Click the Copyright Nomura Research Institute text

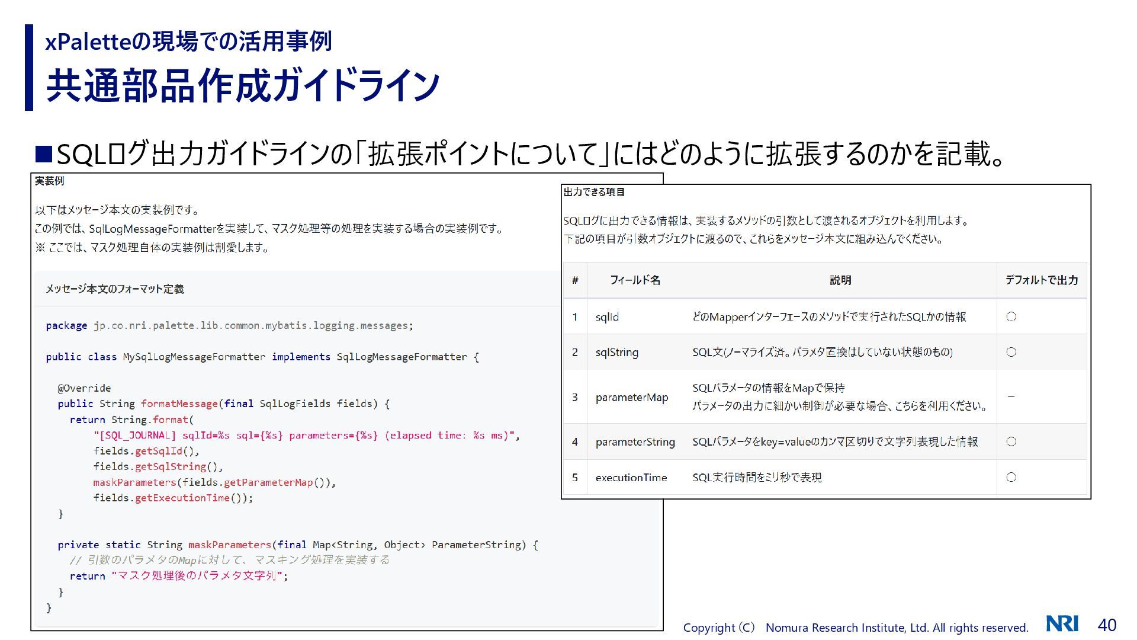point(855,628)
